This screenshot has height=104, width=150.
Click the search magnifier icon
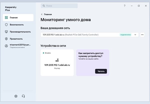44,6
